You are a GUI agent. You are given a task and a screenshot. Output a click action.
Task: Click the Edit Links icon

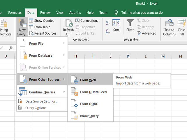pos(77,33)
